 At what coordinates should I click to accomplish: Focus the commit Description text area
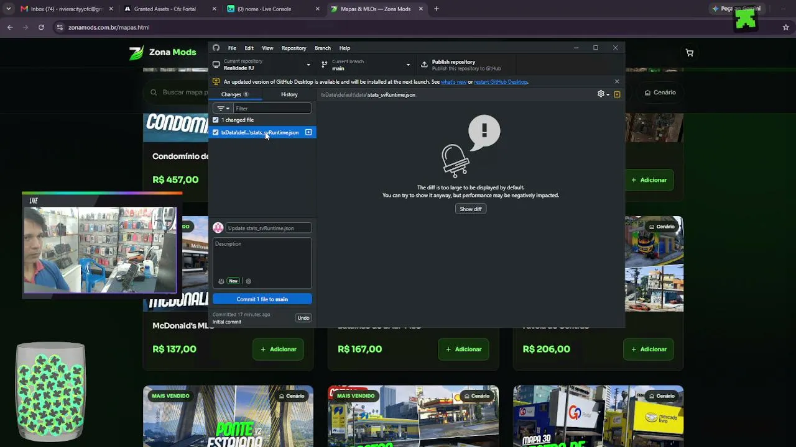tap(262, 256)
